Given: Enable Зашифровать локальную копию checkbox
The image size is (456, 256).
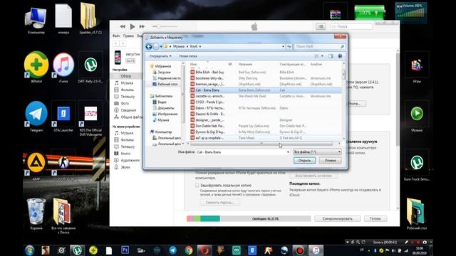Looking at the screenshot, I should tap(197, 186).
